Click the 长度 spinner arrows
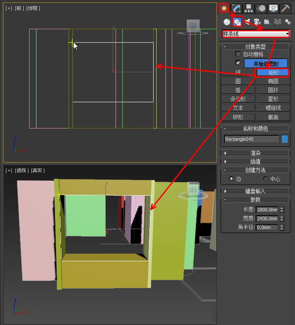Screen dimensions: 295x325 click(x=282, y=210)
